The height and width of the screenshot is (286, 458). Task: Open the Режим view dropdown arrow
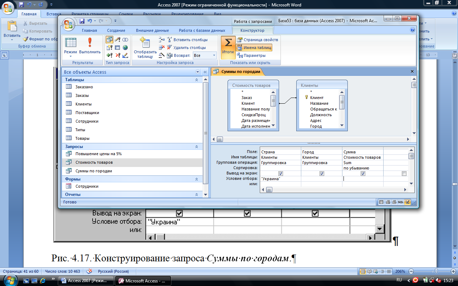coord(70,56)
